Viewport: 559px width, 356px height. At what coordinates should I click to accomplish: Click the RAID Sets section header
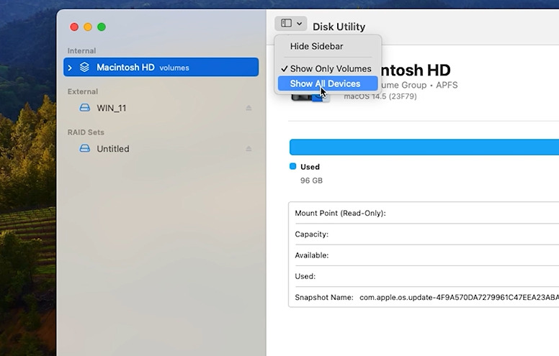point(86,132)
